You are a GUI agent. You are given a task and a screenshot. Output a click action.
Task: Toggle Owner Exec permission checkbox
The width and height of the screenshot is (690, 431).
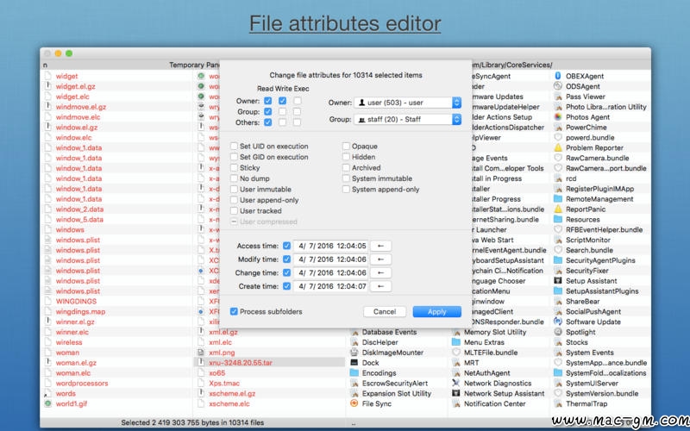(x=298, y=101)
